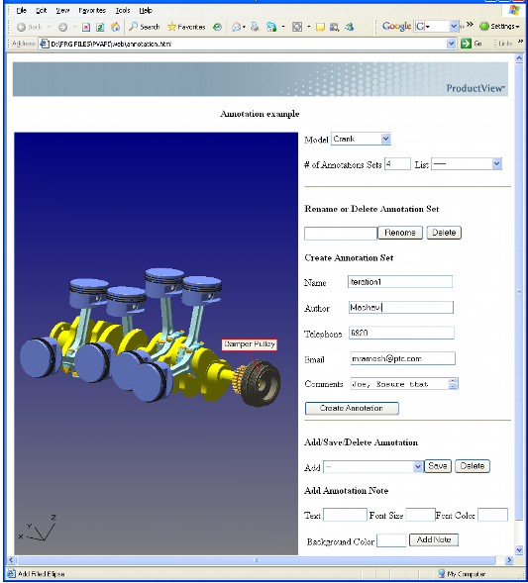Expand Google toolbar overflow chevron
This screenshot has width=528, height=583.
[470, 25]
